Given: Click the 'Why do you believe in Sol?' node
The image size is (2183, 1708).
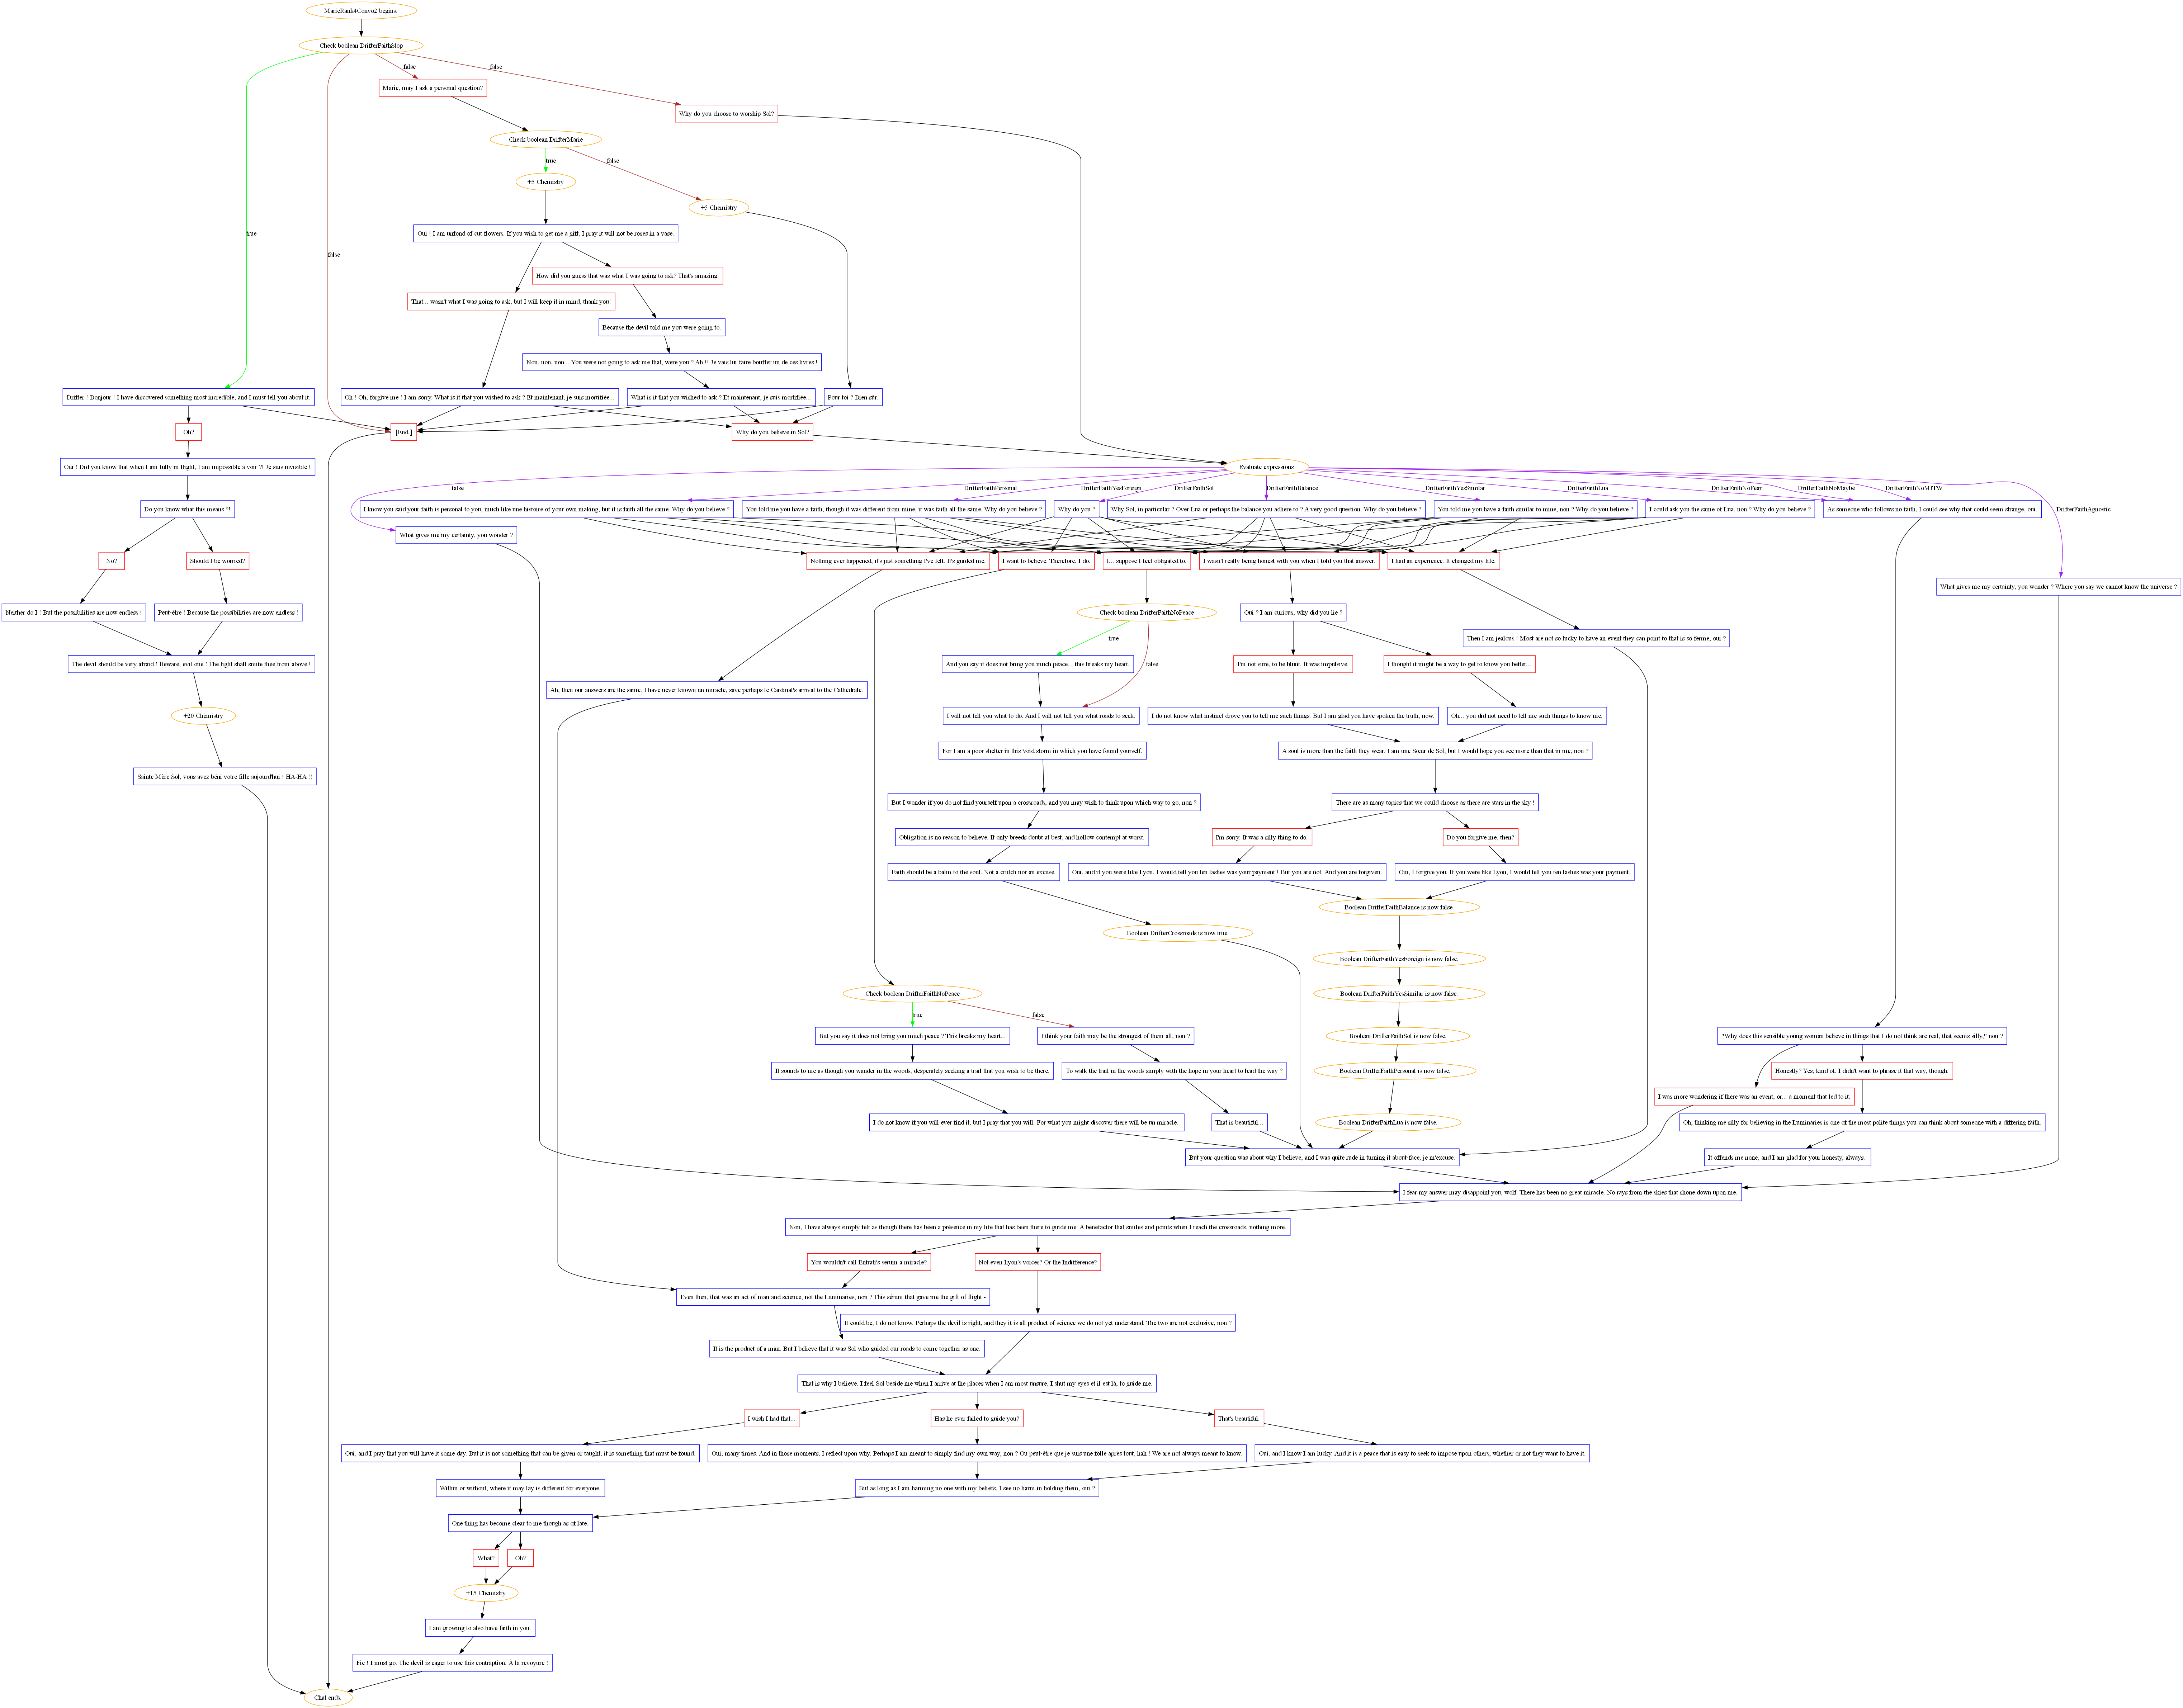Looking at the screenshot, I should tap(773, 432).
